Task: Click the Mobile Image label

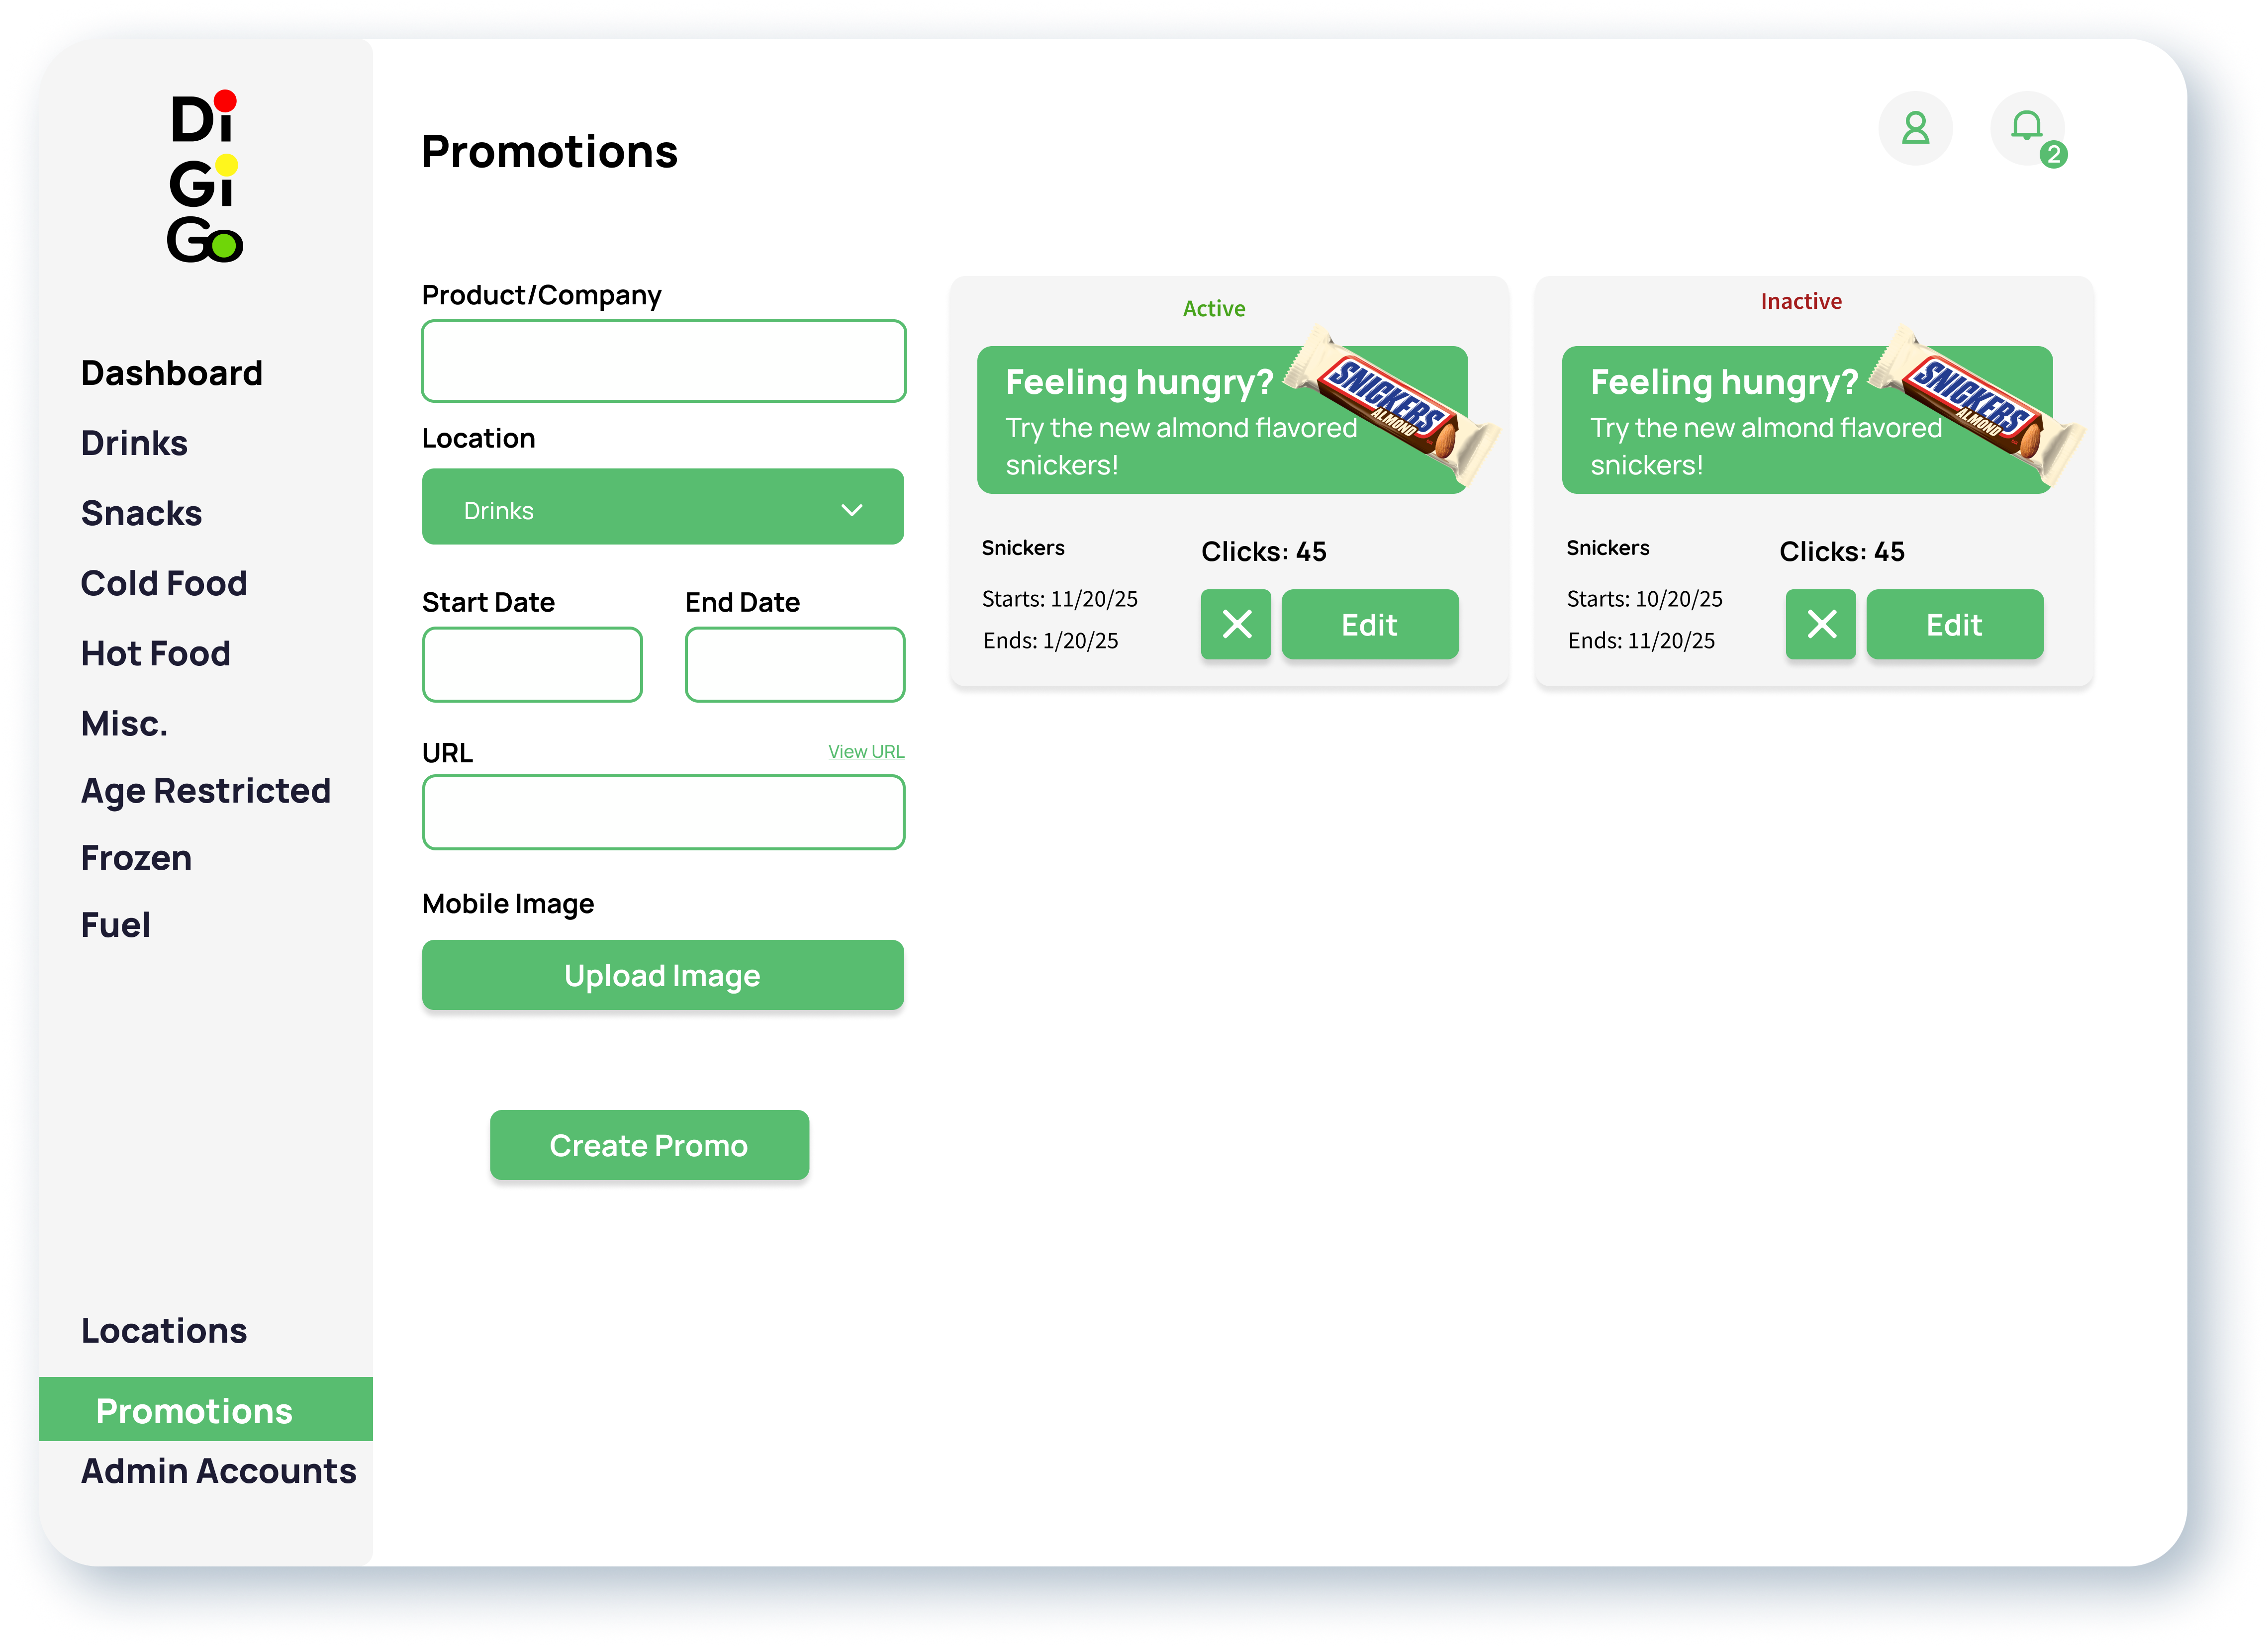Action: pyautogui.click(x=508, y=904)
